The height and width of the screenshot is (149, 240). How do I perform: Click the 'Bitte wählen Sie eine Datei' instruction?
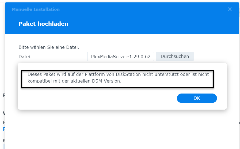pyautogui.click(x=49, y=47)
